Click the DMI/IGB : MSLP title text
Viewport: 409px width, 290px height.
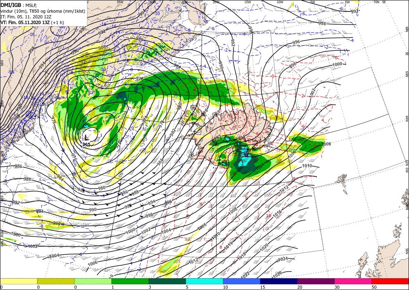pos(19,4)
